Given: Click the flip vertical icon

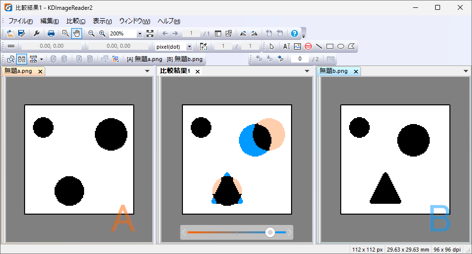Looking at the screenshot, I should click(254, 33).
